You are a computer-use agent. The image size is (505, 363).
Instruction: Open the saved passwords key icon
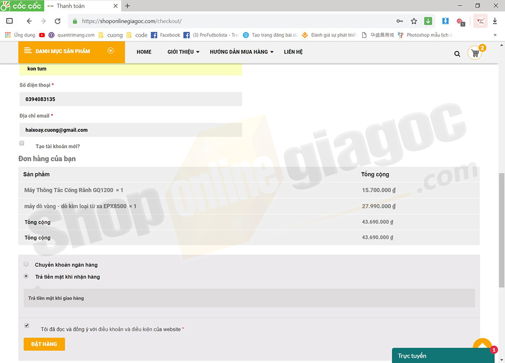pos(399,21)
